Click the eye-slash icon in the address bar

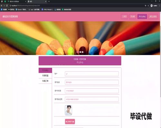[146, 6]
